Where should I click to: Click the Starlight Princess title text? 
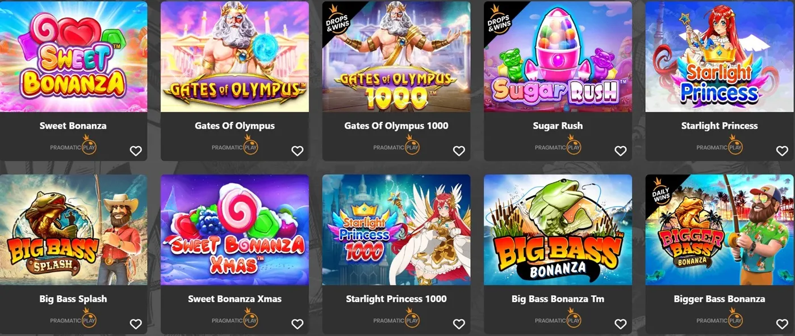click(719, 126)
